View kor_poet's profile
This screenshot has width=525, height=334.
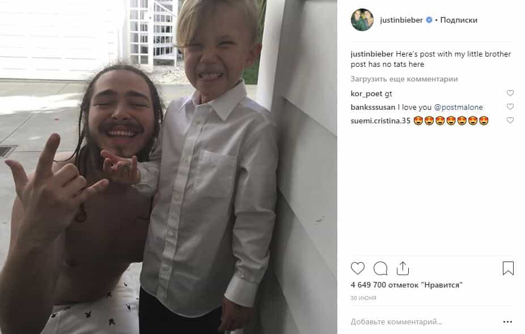coord(366,93)
